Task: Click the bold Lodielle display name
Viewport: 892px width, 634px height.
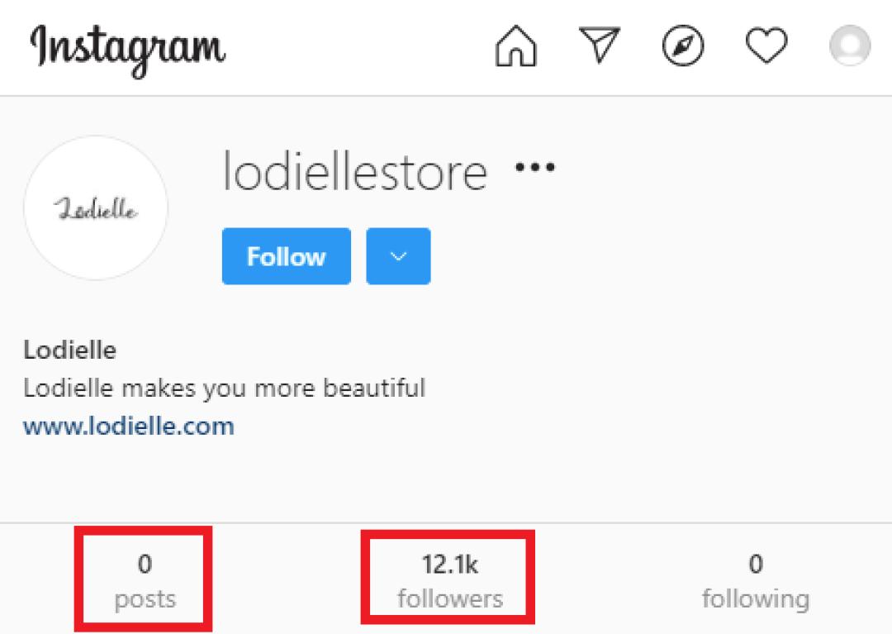Action: click(x=70, y=350)
